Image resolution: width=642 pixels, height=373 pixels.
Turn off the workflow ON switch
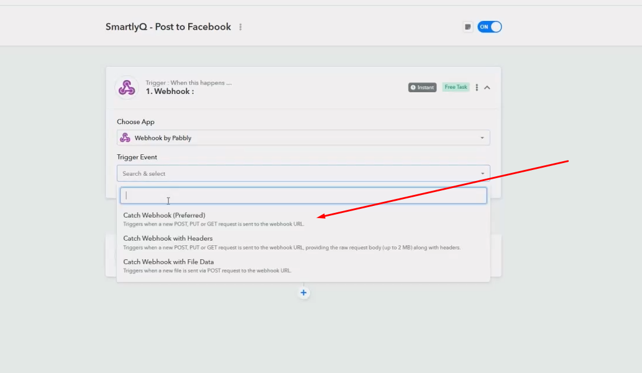click(x=489, y=27)
